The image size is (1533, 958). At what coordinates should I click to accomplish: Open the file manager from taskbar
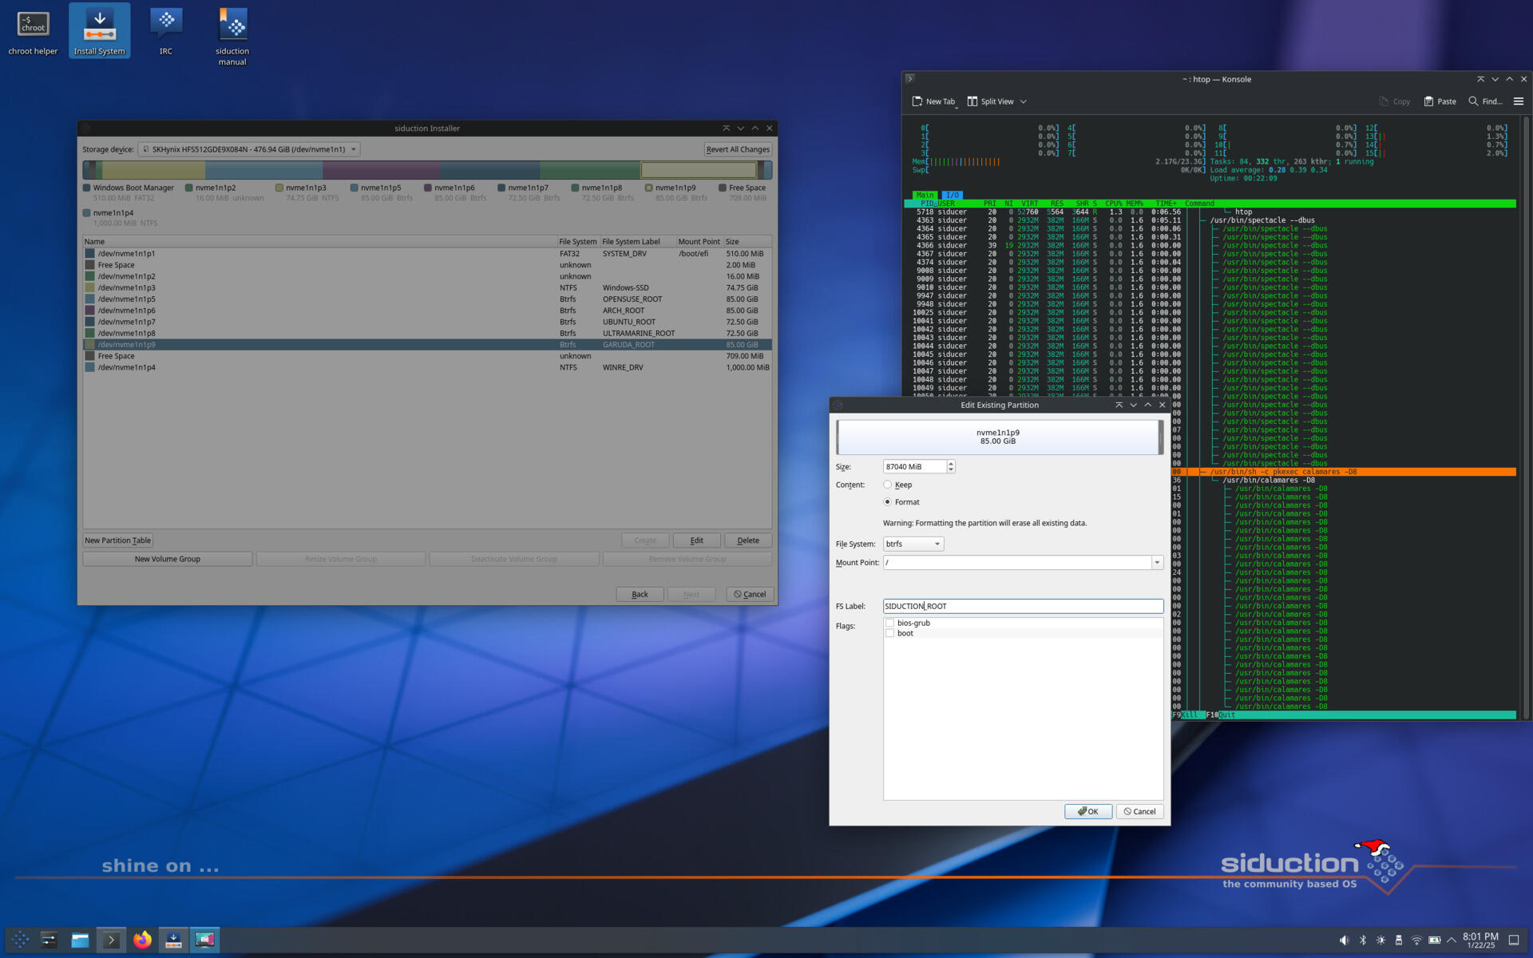tap(80, 940)
